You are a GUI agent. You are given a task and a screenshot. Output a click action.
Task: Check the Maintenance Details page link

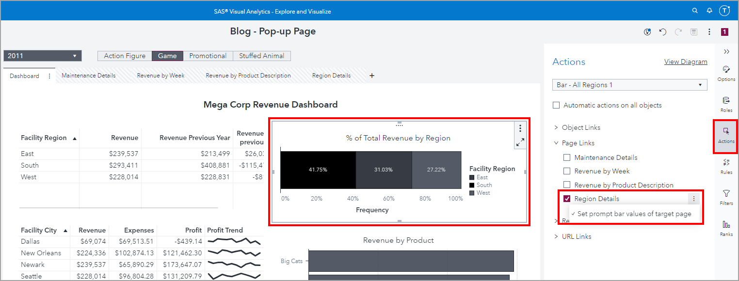click(567, 157)
